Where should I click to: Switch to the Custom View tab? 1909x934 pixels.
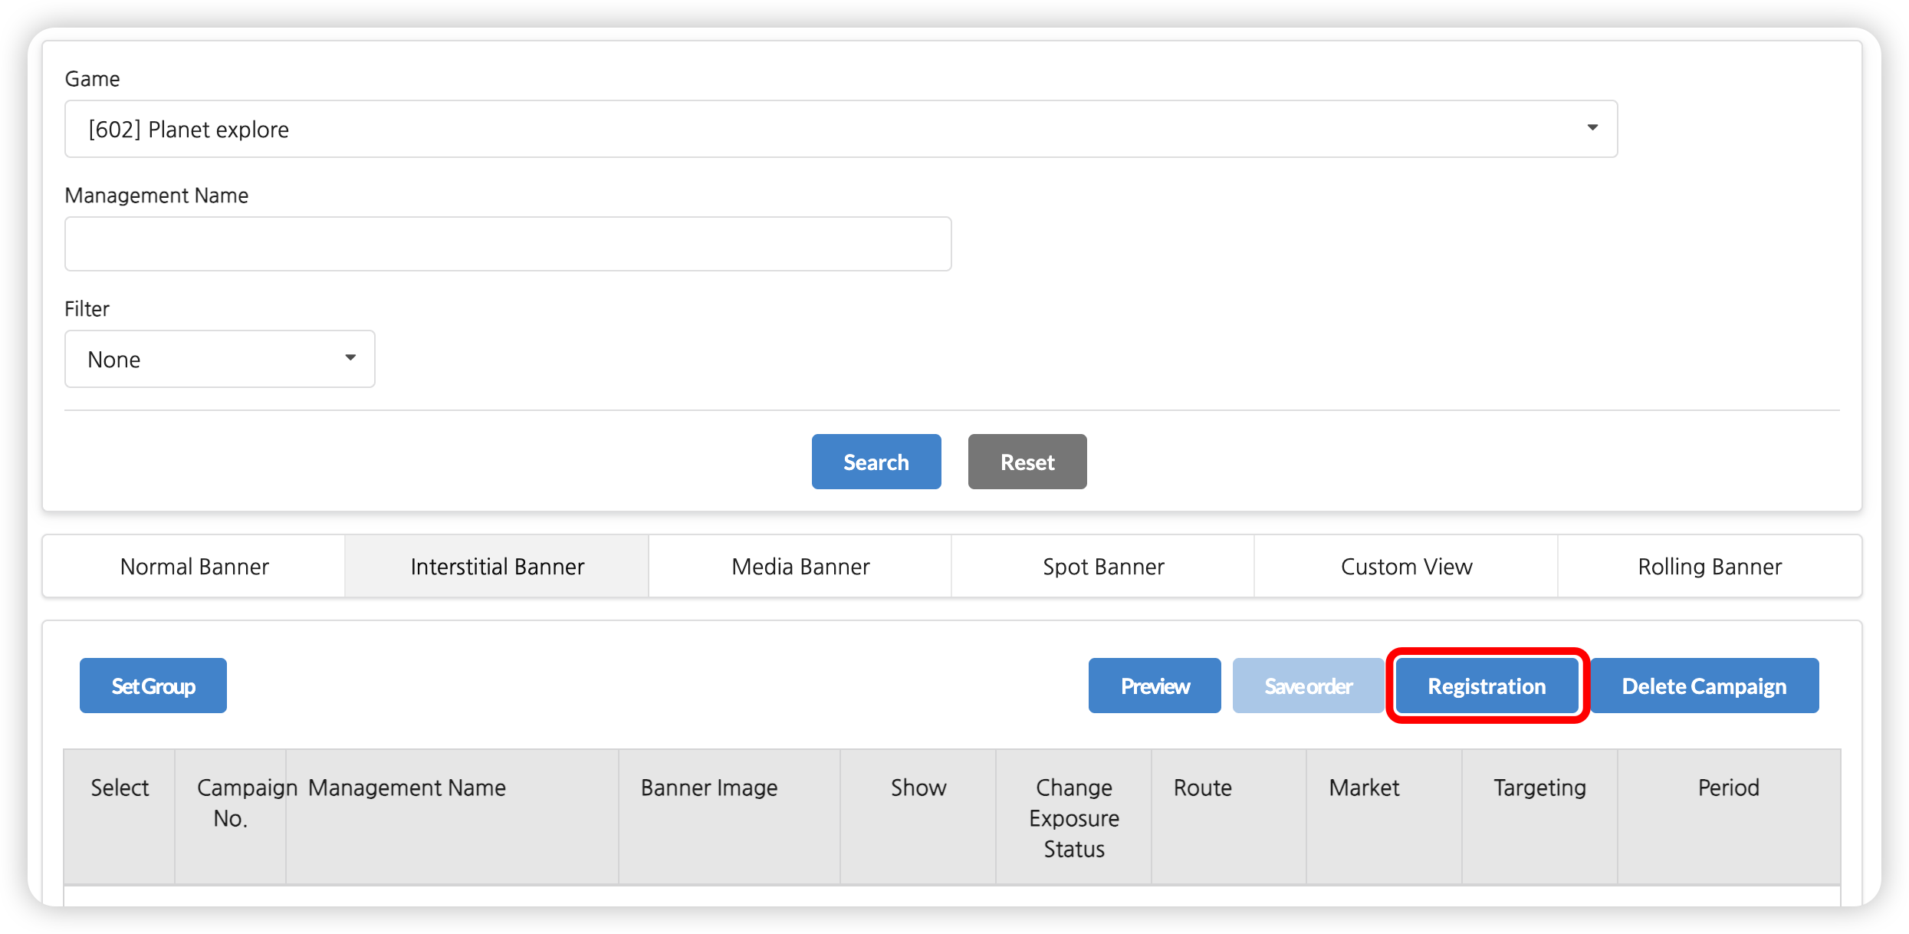tap(1406, 566)
